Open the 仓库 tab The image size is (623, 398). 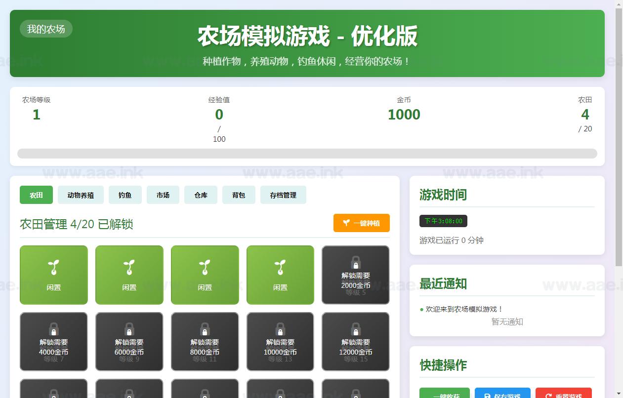click(x=201, y=195)
